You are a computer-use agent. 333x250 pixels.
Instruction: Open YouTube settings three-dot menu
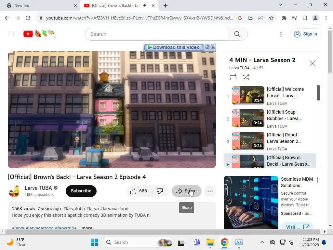[x=281, y=34]
